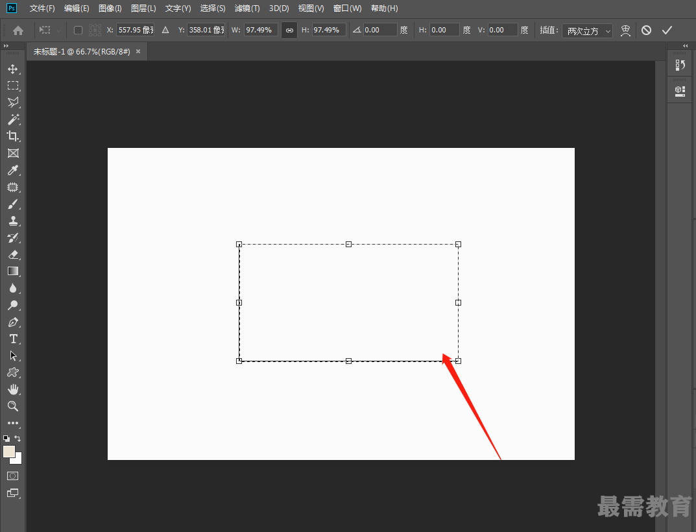The width and height of the screenshot is (696, 532).
Task: Select the Move tool
Action: [x=13, y=69]
